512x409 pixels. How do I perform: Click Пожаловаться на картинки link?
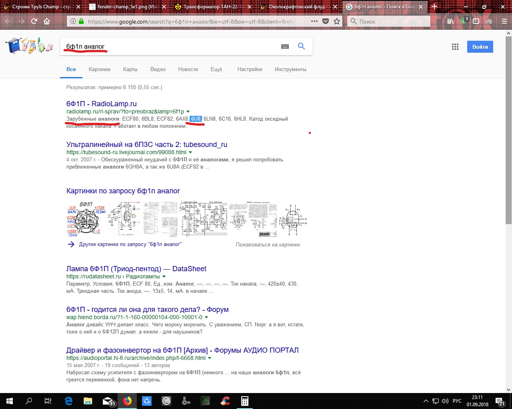coord(268,244)
